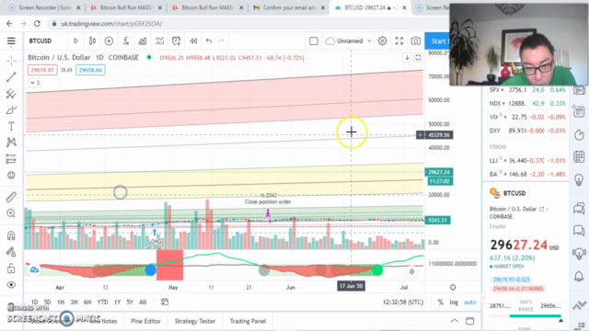Select the 3M time range
The image size is (589, 331).
point(74,302)
